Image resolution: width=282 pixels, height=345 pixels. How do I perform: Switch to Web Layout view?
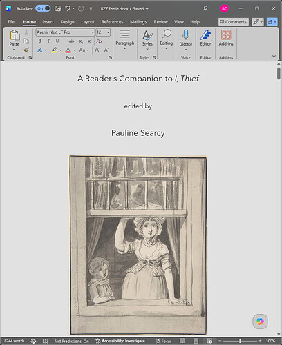pos(209,341)
